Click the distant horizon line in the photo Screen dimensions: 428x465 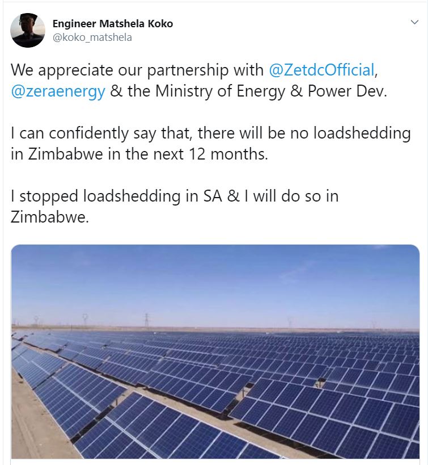pos(215,329)
